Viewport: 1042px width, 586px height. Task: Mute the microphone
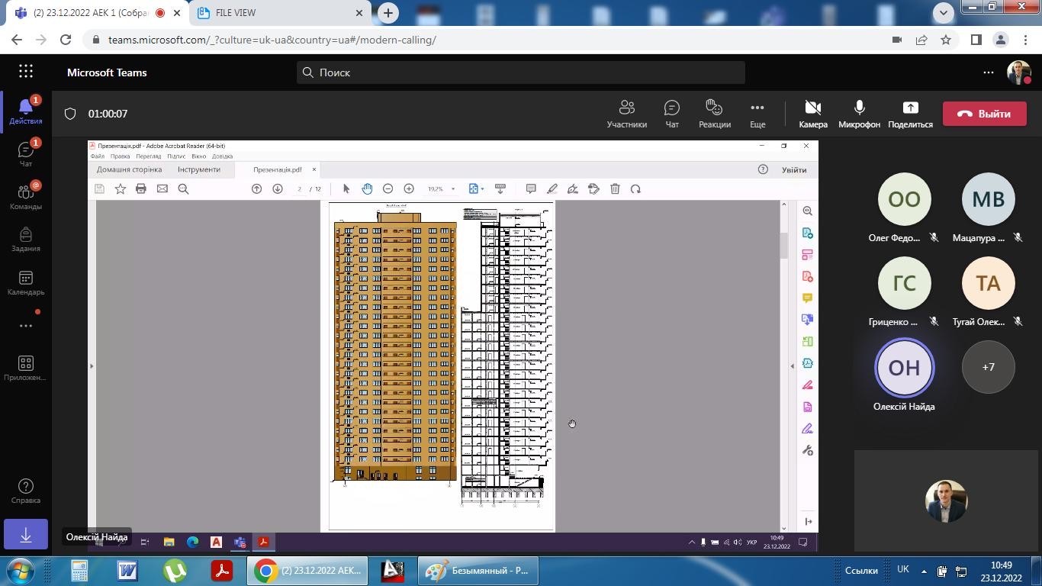pos(859,114)
